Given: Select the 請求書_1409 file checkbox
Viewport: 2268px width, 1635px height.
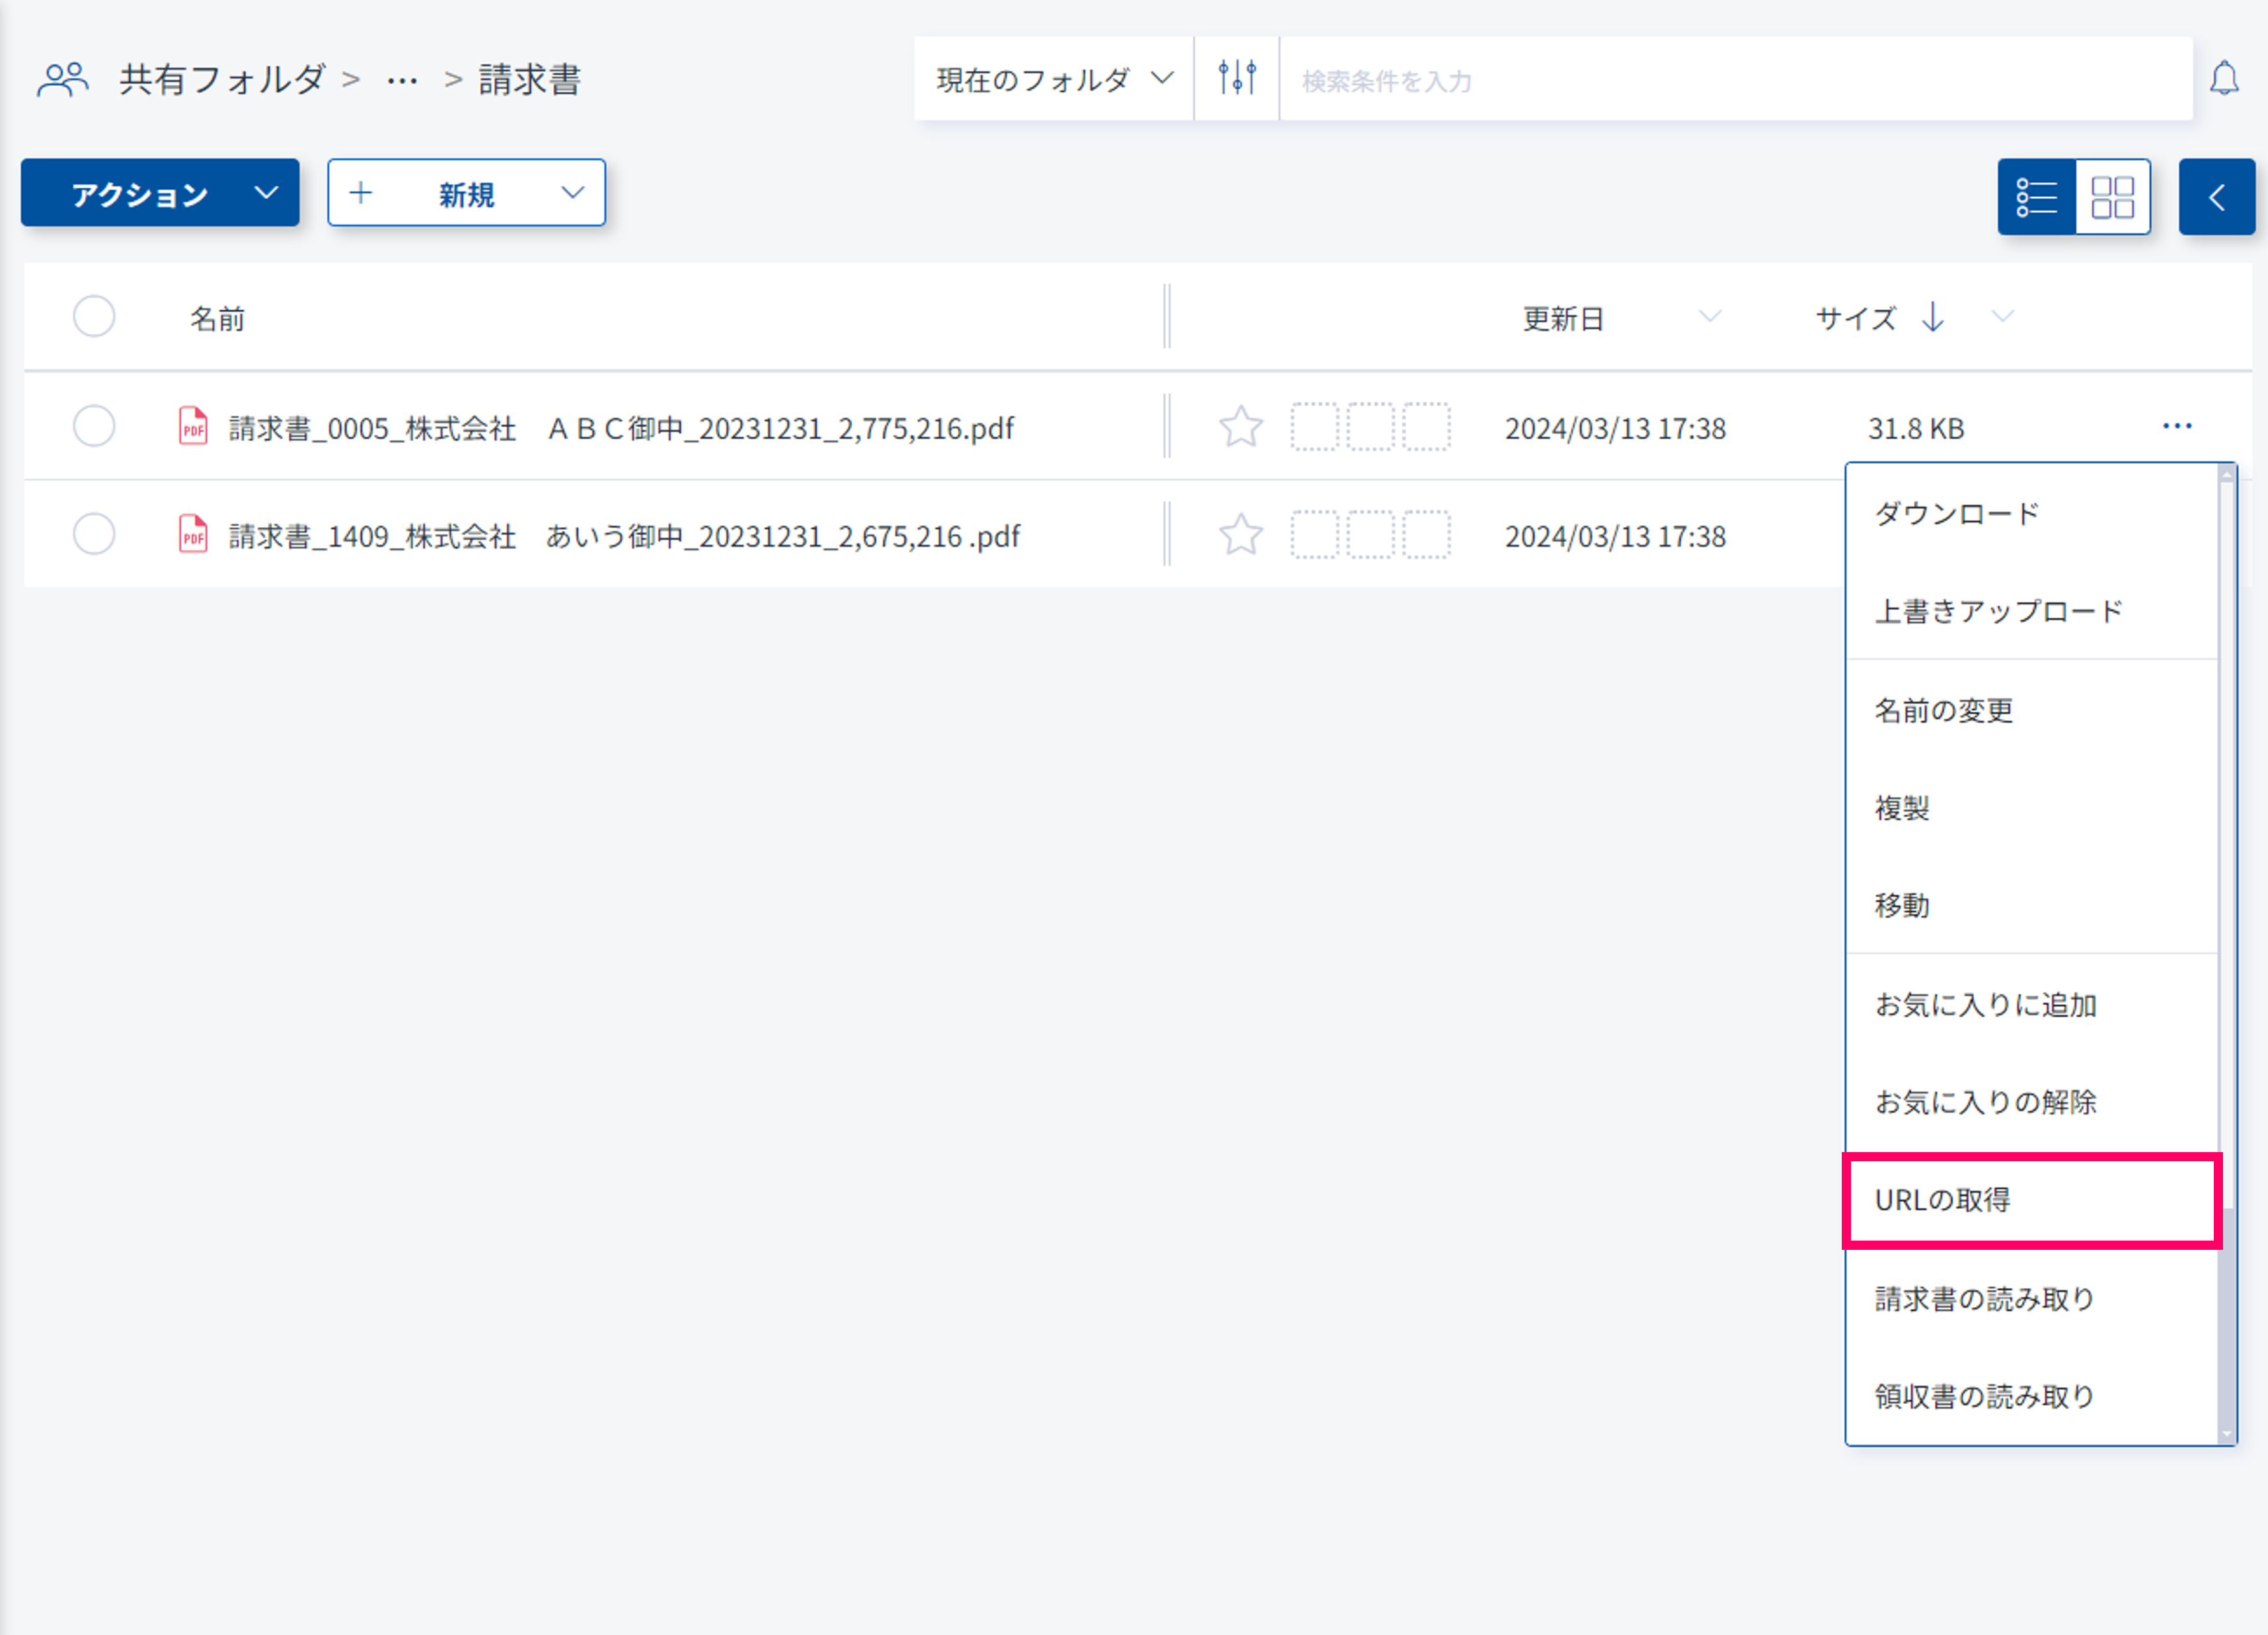Looking at the screenshot, I should (x=94, y=534).
